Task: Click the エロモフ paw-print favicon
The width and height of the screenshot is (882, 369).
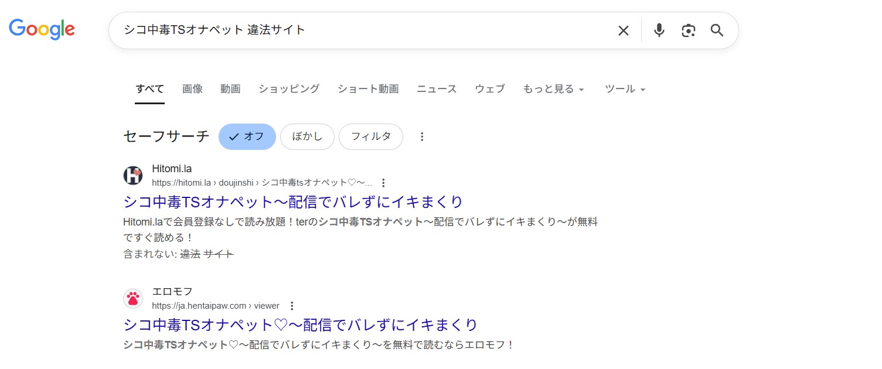Action: click(133, 298)
